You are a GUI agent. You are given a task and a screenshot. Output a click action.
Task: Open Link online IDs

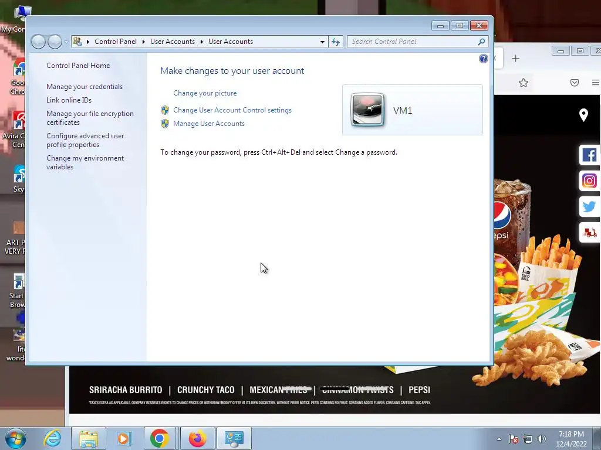coord(69,100)
